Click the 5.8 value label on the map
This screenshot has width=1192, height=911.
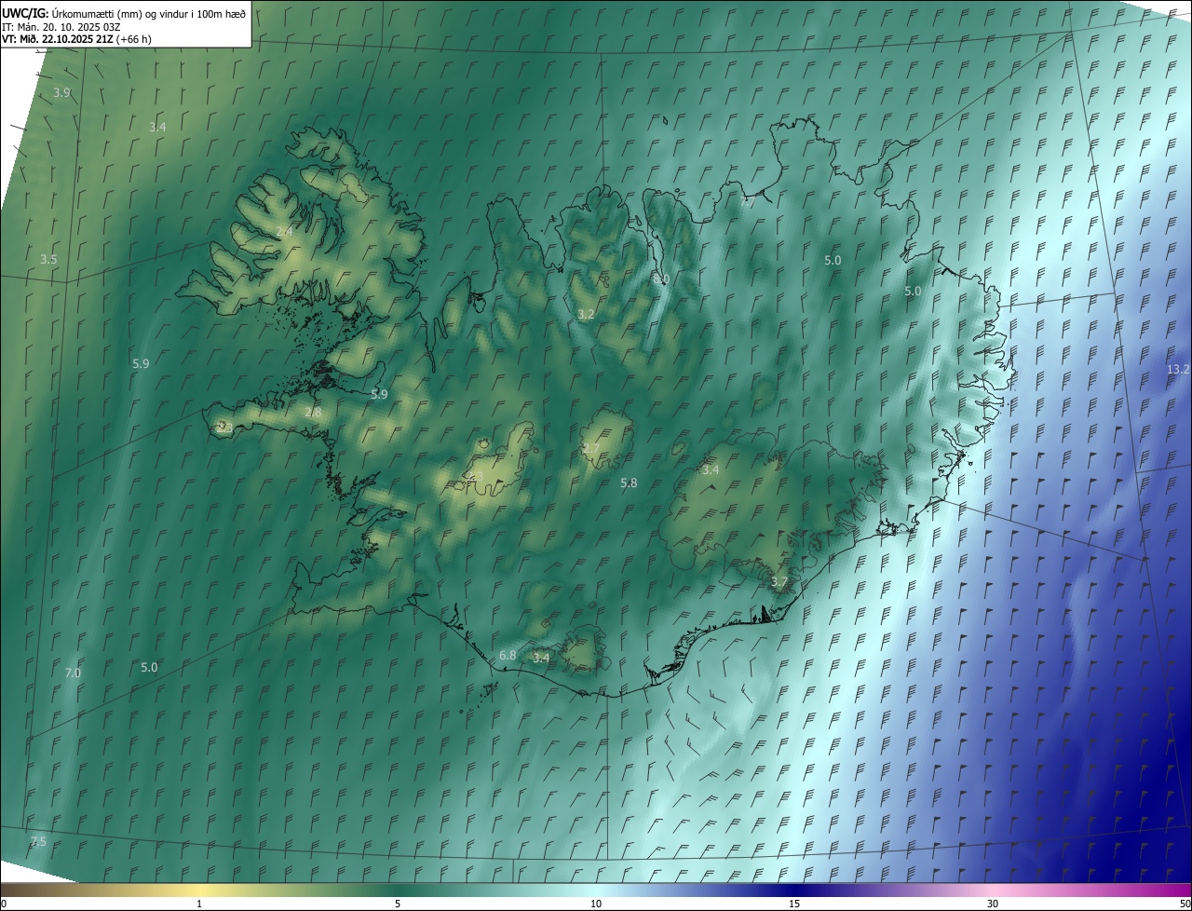629,483
